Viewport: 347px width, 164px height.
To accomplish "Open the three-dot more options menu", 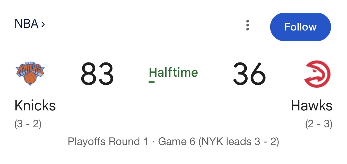I will [247, 25].
